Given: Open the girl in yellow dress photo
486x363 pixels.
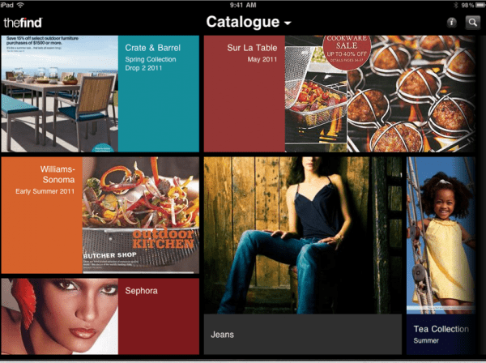Looking at the screenshot, I should (x=441, y=235).
